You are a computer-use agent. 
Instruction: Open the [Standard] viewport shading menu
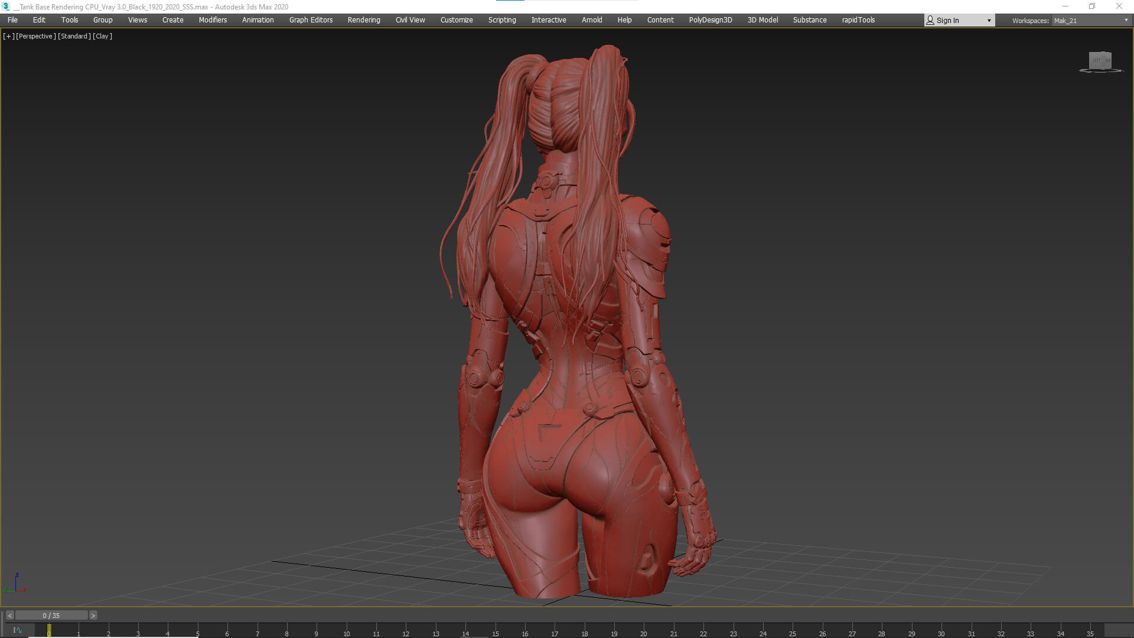tap(74, 36)
